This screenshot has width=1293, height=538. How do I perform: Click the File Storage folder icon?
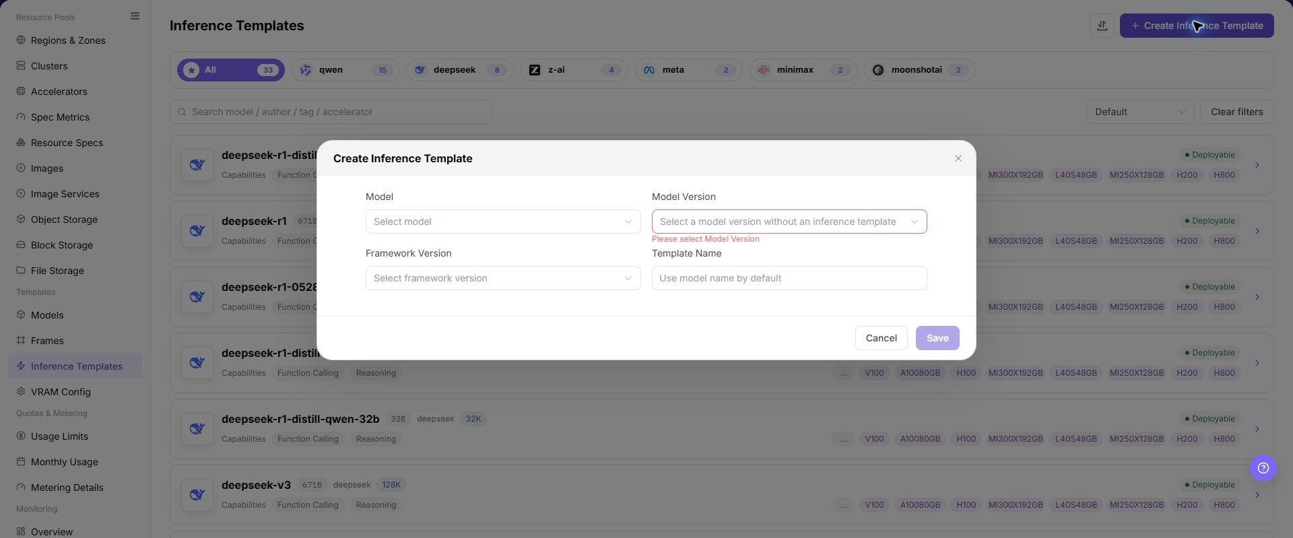[x=21, y=270]
